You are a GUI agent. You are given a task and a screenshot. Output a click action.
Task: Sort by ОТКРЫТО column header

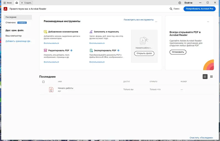point(153,81)
